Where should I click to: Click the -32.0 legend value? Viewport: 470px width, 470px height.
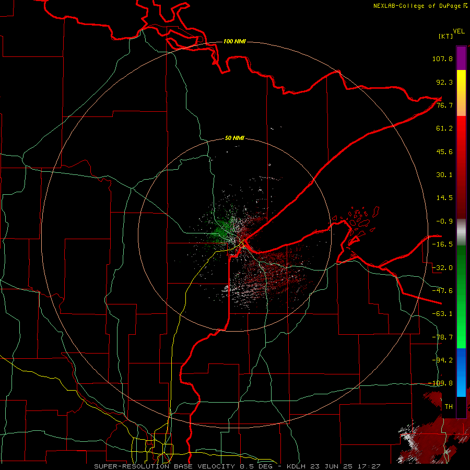click(x=442, y=268)
